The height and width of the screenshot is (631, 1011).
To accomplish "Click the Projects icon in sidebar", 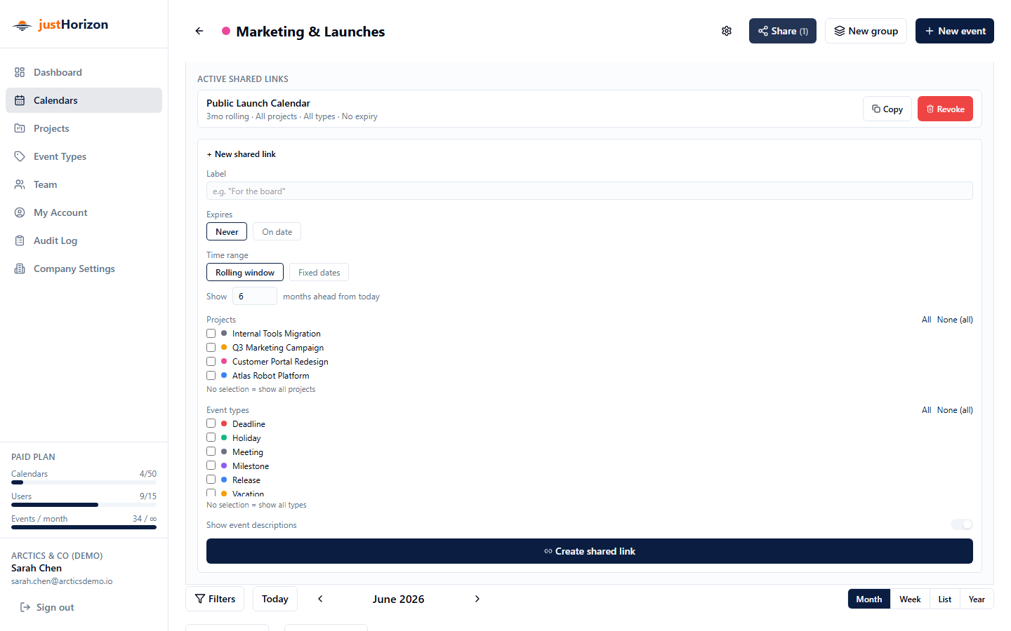I will tap(20, 128).
